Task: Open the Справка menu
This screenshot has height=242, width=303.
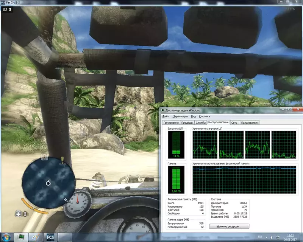Action: 205,116
